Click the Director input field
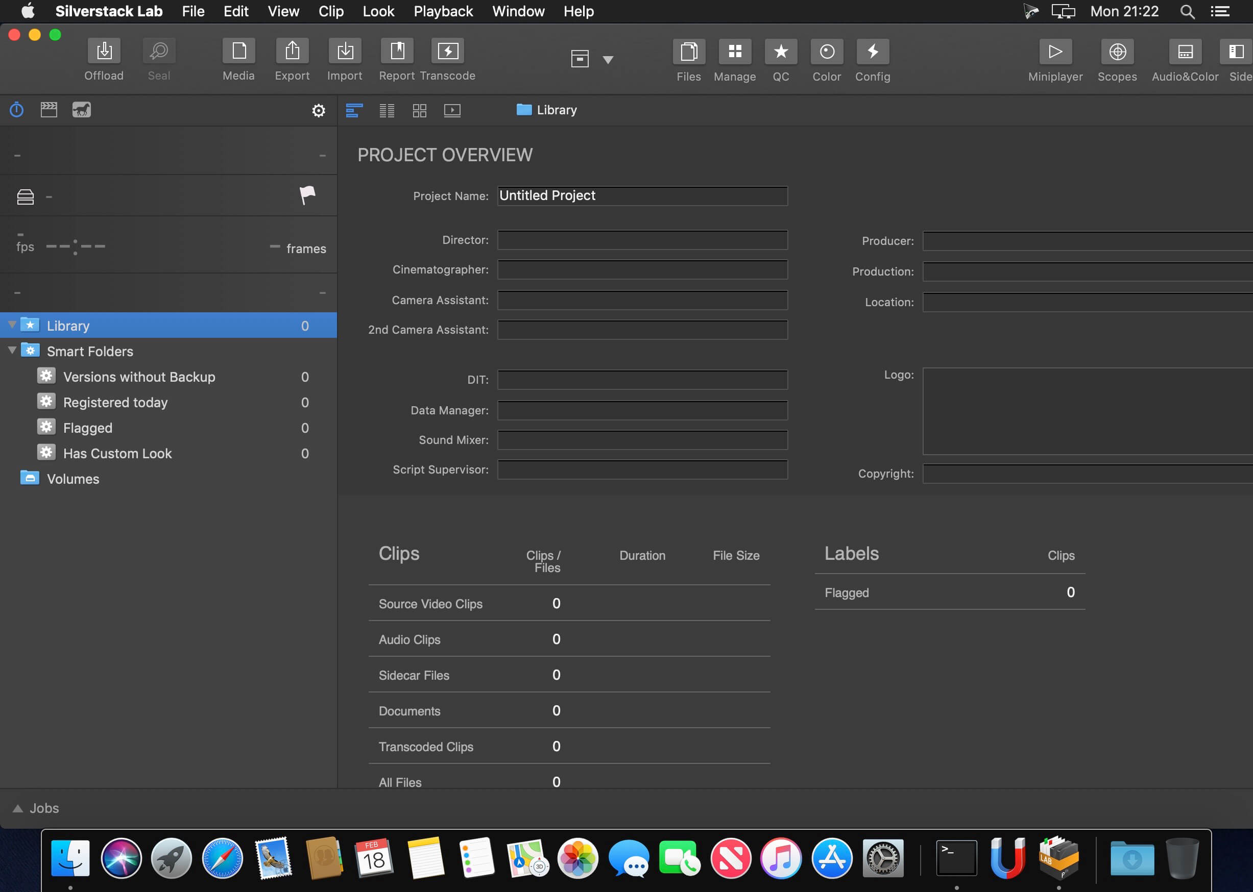 pyautogui.click(x=642, y=239)
